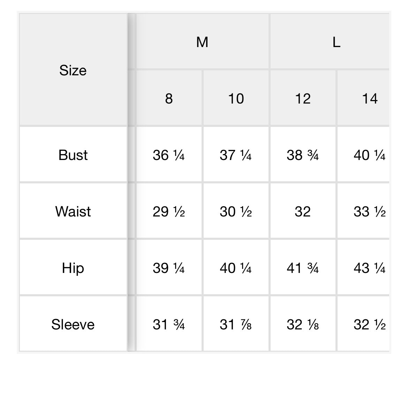Click the sleeve value 32 ⅛
Image resolution: width=408 pixels, height=396 pixels.
coord(303,325)
